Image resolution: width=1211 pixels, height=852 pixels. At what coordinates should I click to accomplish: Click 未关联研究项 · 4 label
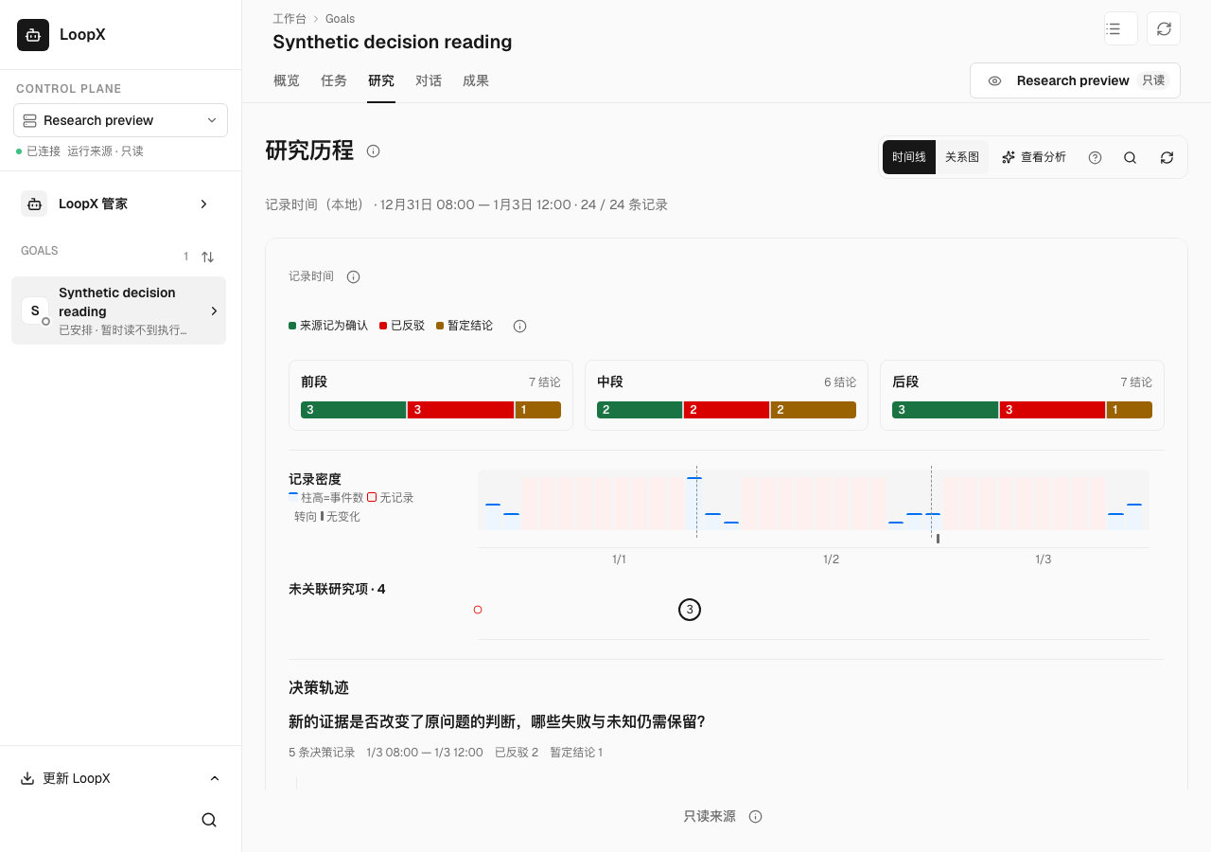click(337, 589)
